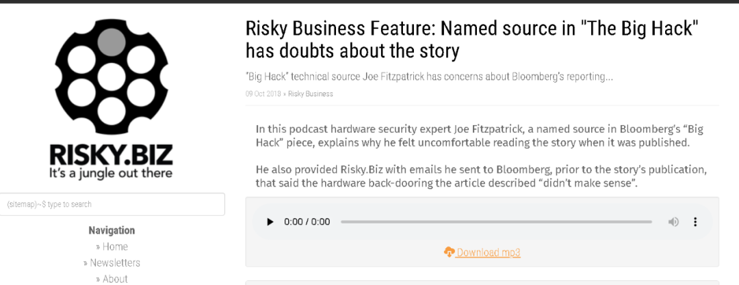
Task: Focus the sitemap search box
Action: click(112, 204)
